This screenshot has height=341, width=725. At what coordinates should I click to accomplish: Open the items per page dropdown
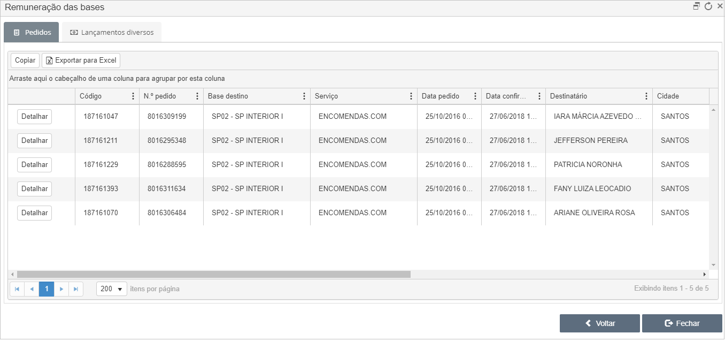(112, 289)
